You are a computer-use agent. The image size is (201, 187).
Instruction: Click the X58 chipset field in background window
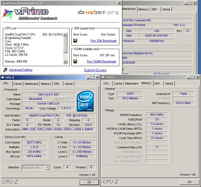[156, 31]
